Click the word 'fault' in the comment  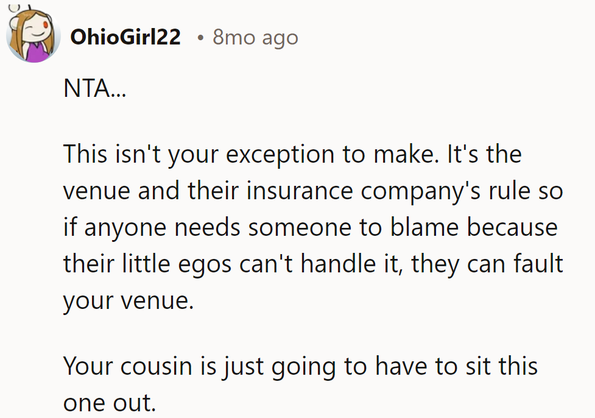535,264
